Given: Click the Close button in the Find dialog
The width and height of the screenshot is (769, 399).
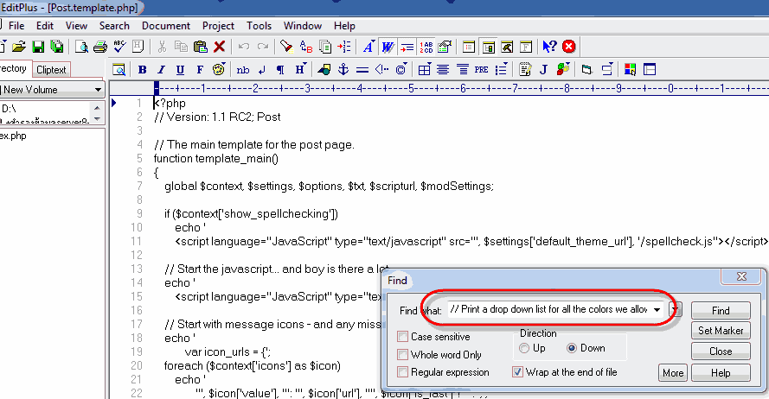Looking at the screenshot, I should point(721,351).
